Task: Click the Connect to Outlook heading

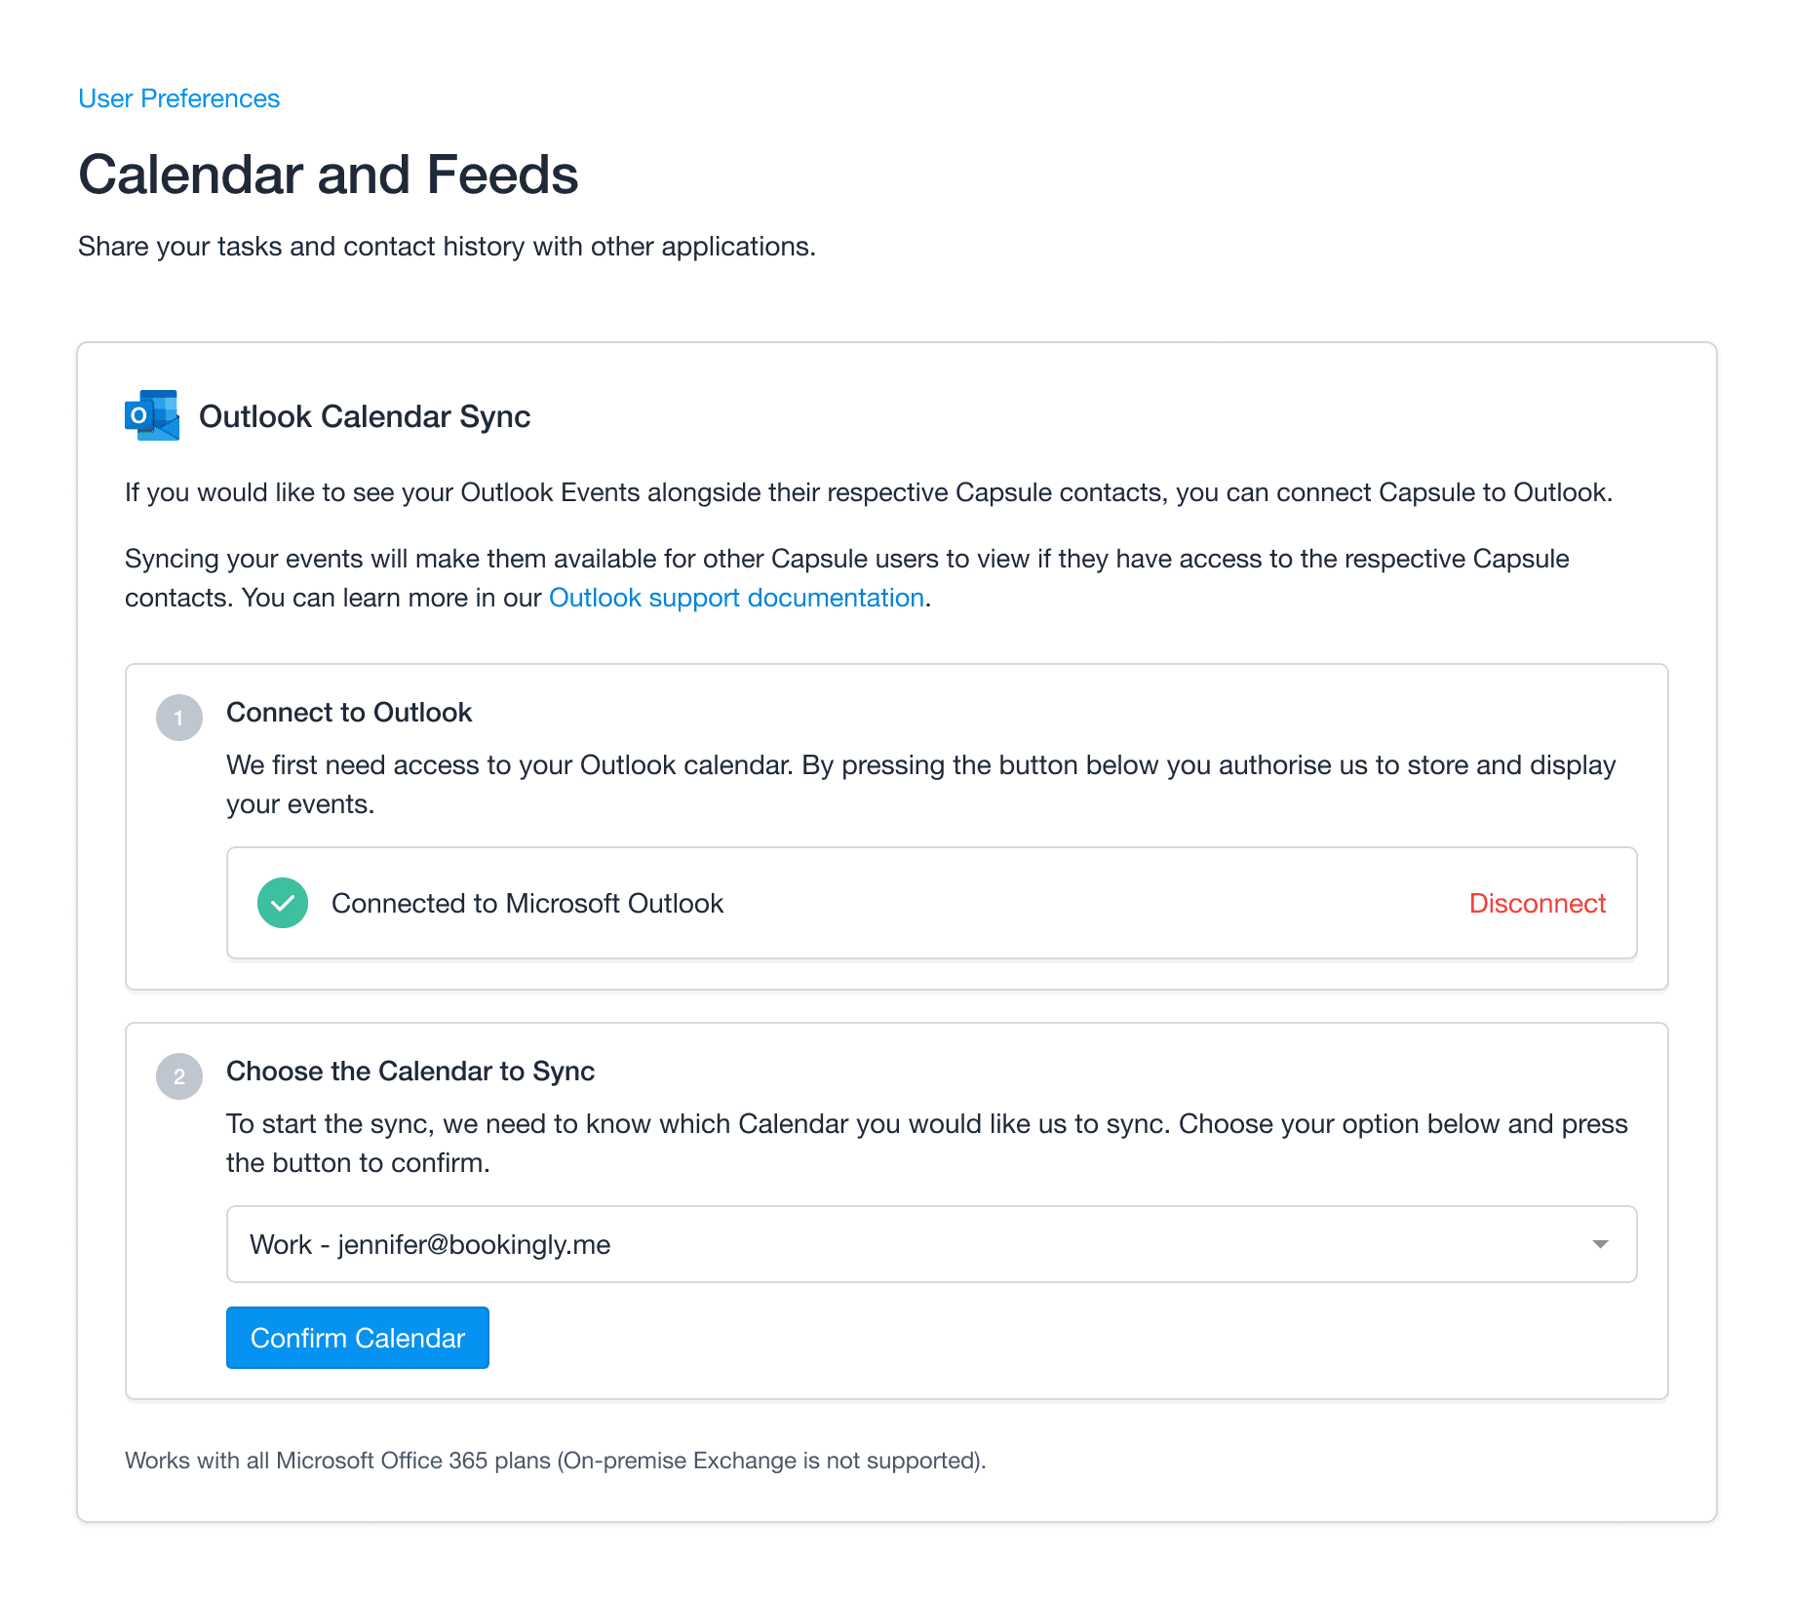Action: (349, 713)
